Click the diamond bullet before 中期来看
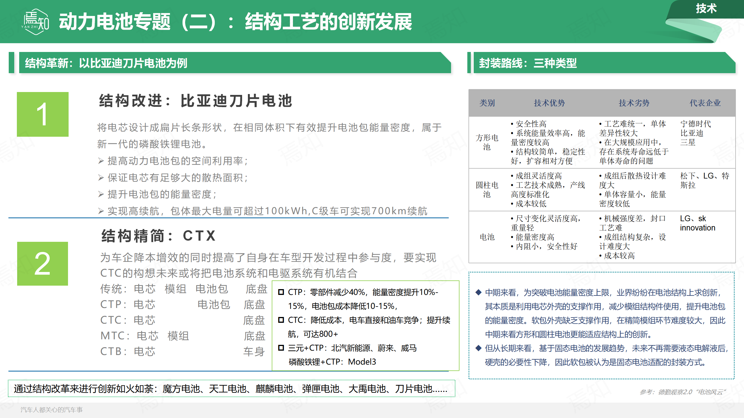Viewport: 744px width, 418px height. [478, 292]
